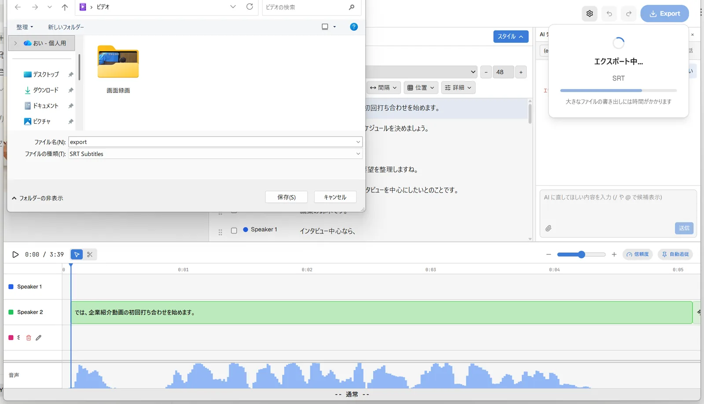Click the Export button
This screenshot has height=404, width=704.
(x=664, y=14)
